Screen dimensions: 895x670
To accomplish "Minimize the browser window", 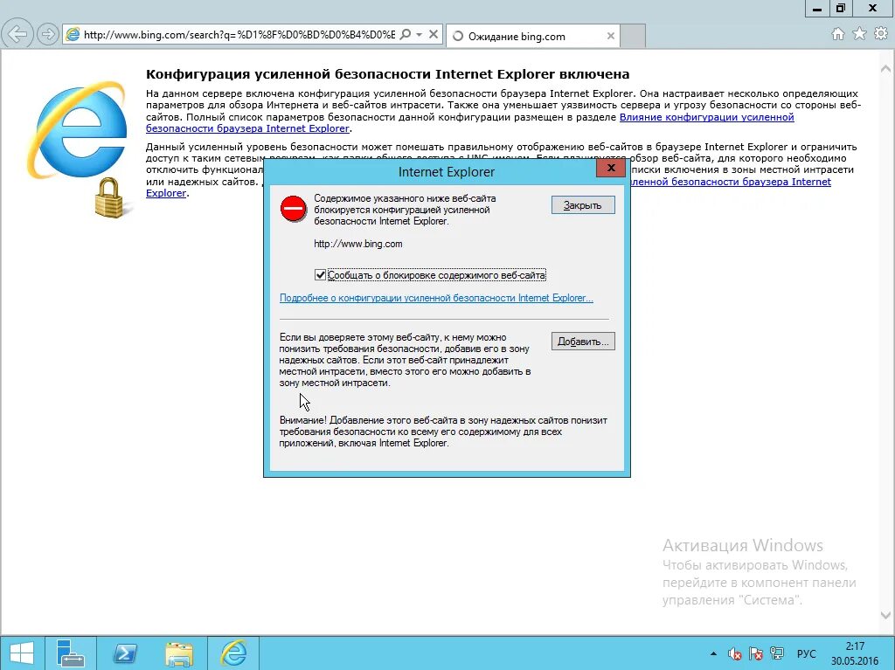I will point(817,8).
